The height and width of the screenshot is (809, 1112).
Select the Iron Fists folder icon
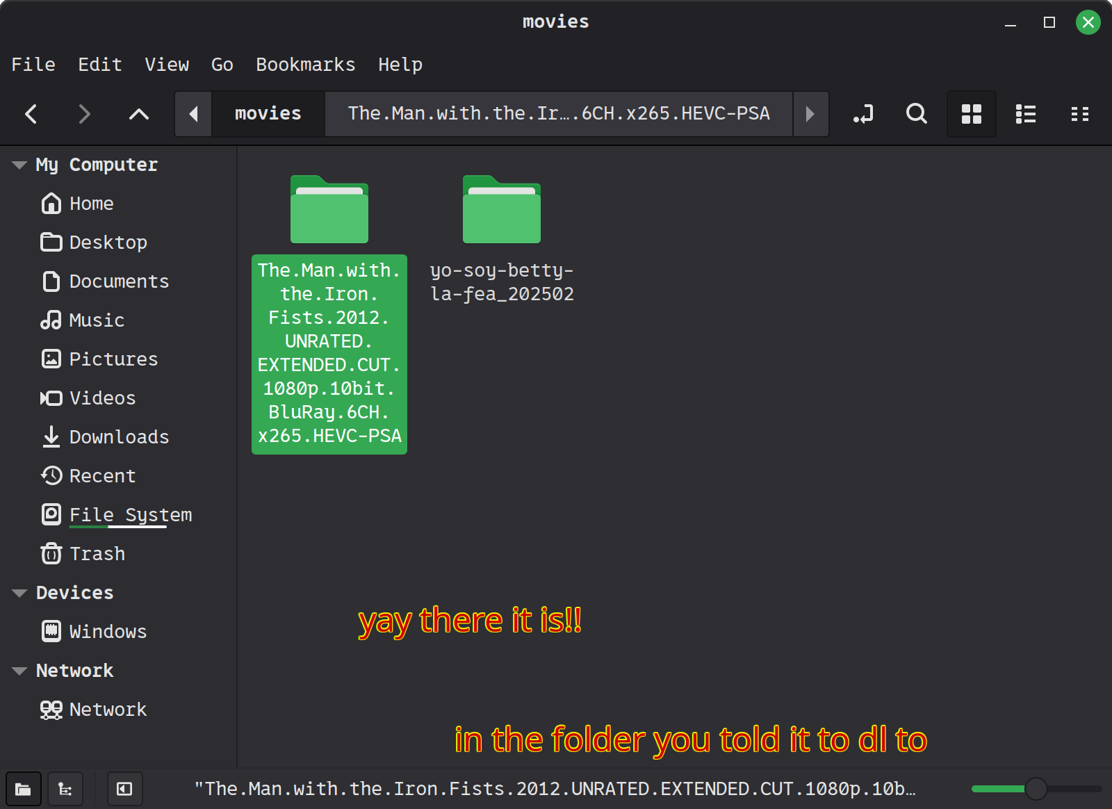(329, 209)
